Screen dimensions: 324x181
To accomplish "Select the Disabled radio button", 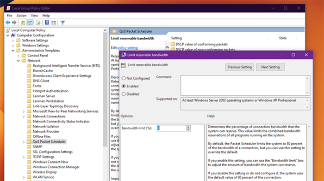I will coord(124,94).
